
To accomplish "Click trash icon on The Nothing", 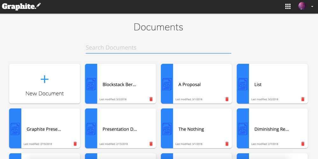I will [x=227, y=144].
